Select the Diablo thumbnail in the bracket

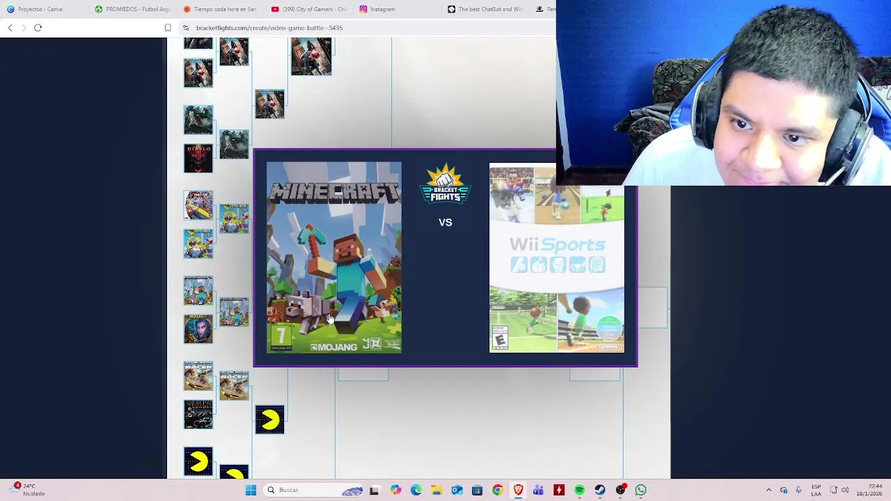[198, 158]
